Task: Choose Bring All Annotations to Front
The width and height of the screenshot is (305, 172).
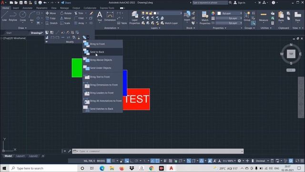Action: [102, 101]
